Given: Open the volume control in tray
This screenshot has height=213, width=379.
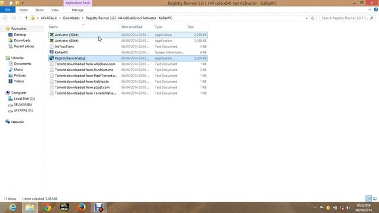Looking at the screenshot, I should click(x=348, y=208).
